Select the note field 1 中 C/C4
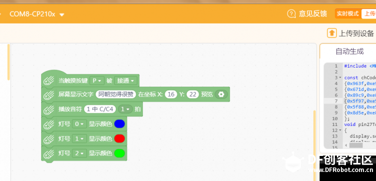Viewport: 376px width, 181px height. point(100,109)
